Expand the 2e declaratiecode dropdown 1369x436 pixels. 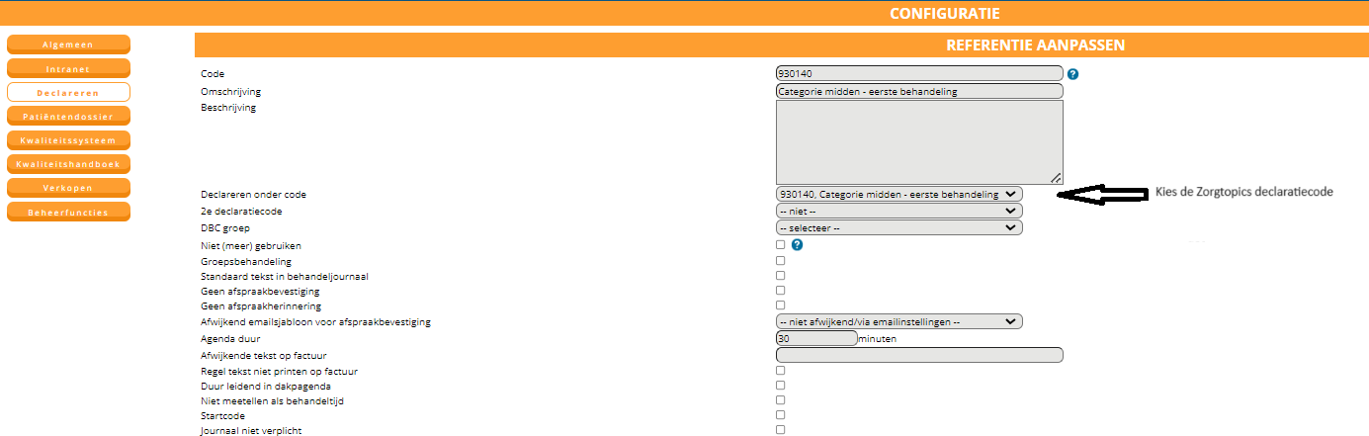point(898,211)
